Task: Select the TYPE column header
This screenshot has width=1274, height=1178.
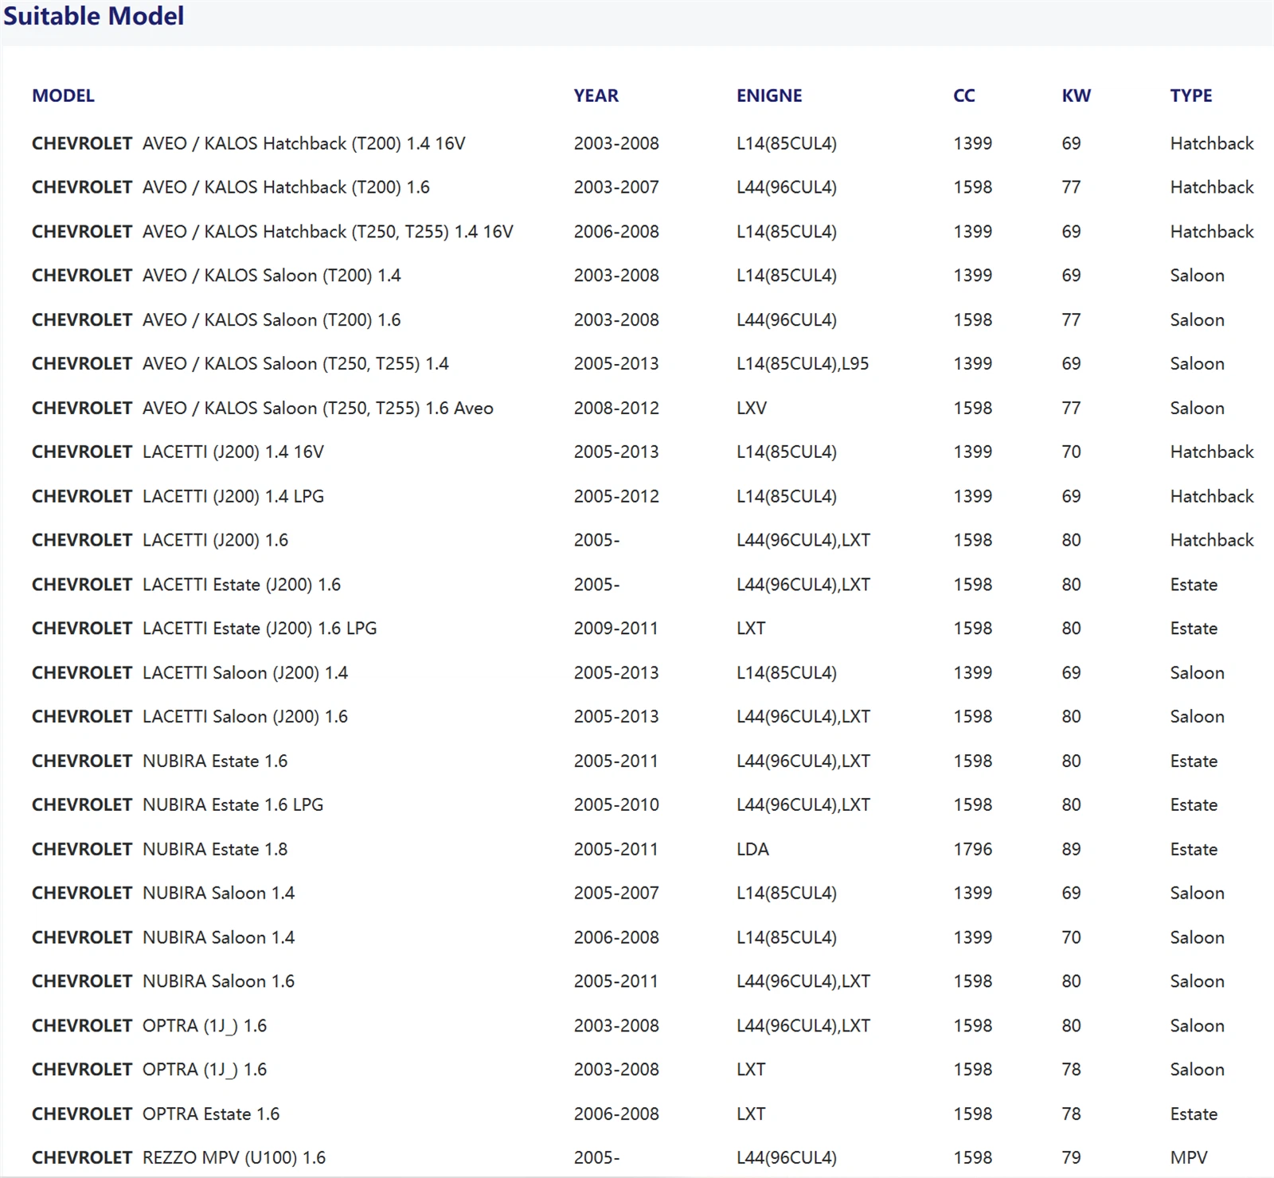Action: (x=1191, y=96)
